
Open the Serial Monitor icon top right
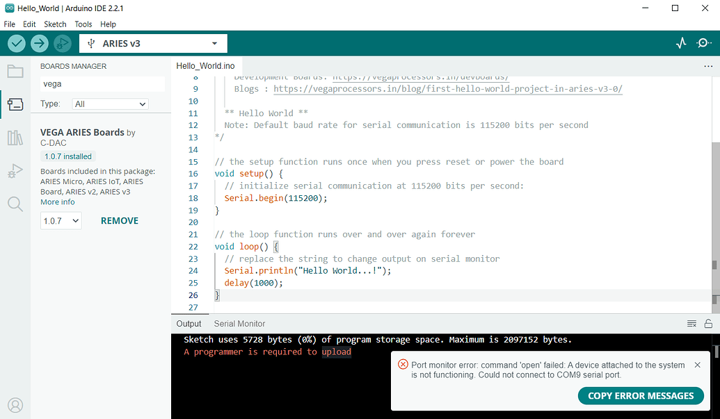pyautogui.click(x=703, y=42)
